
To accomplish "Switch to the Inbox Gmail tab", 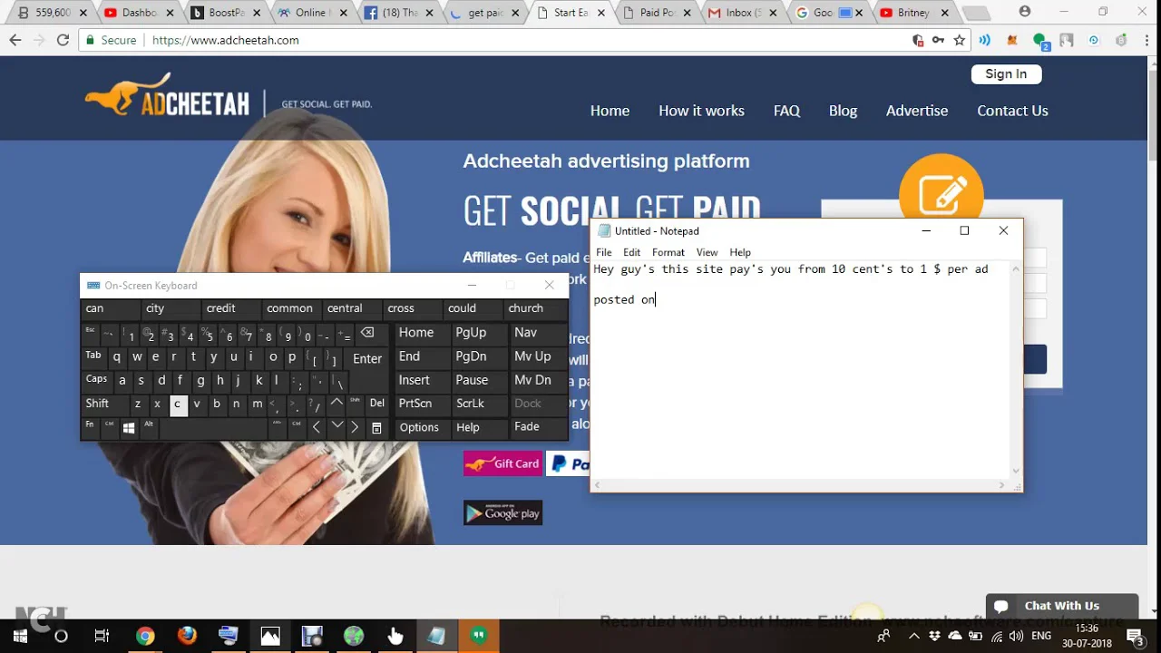I will (740, 13).
